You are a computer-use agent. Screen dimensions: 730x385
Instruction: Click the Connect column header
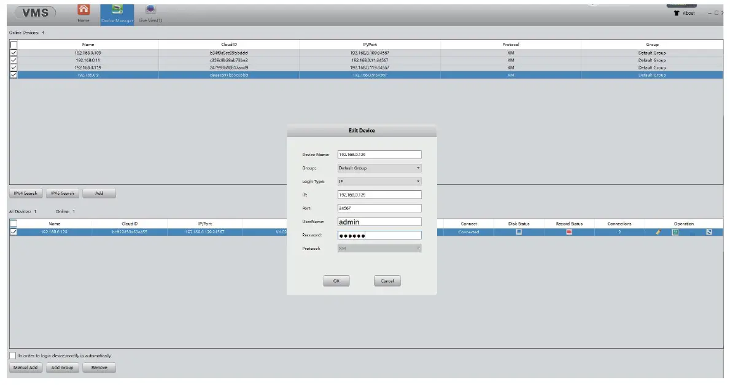coord(468,224)
